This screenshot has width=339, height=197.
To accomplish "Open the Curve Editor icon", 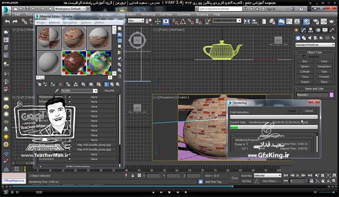I will [x=289, y=22].
